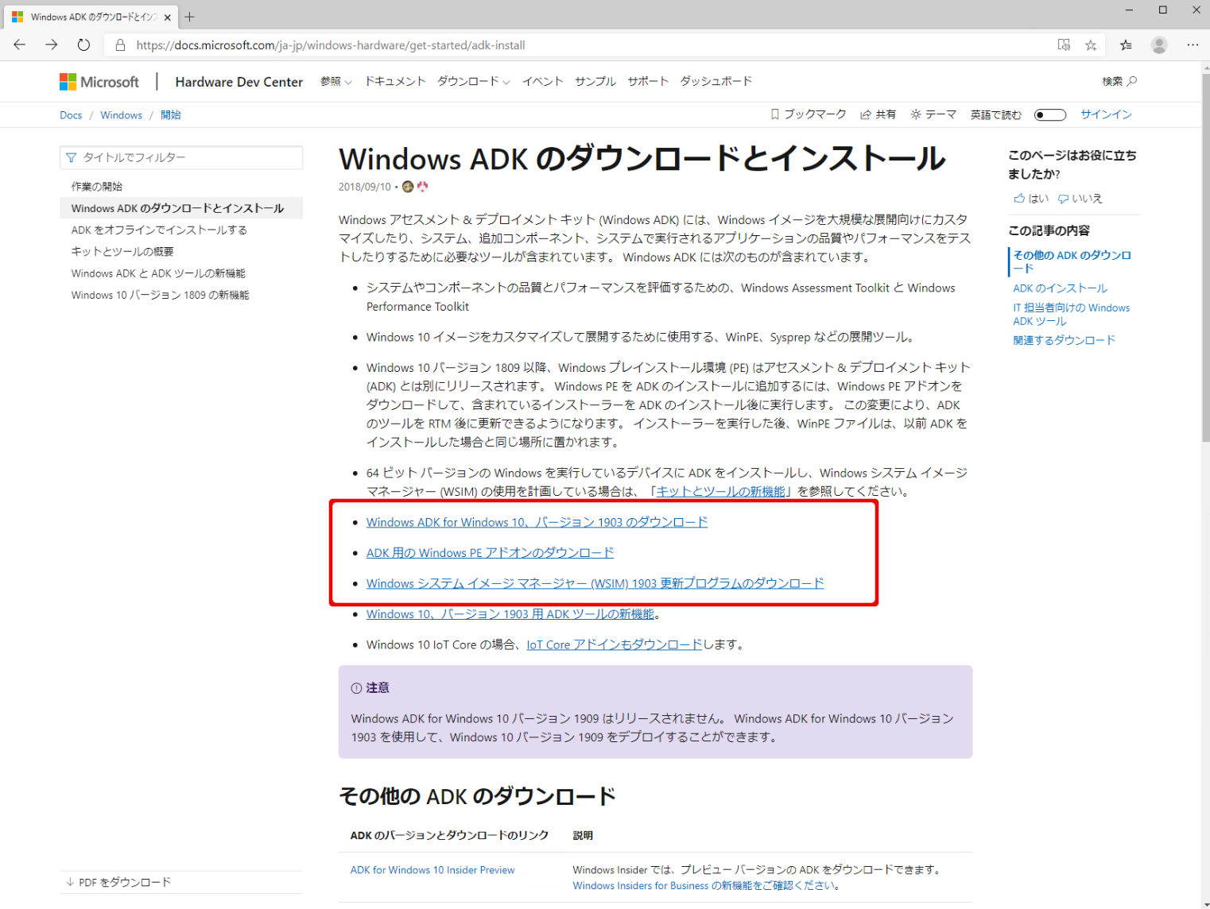
Task: Expand the ダウンロード dropdown menu
Action: click(x=474, y=81)
